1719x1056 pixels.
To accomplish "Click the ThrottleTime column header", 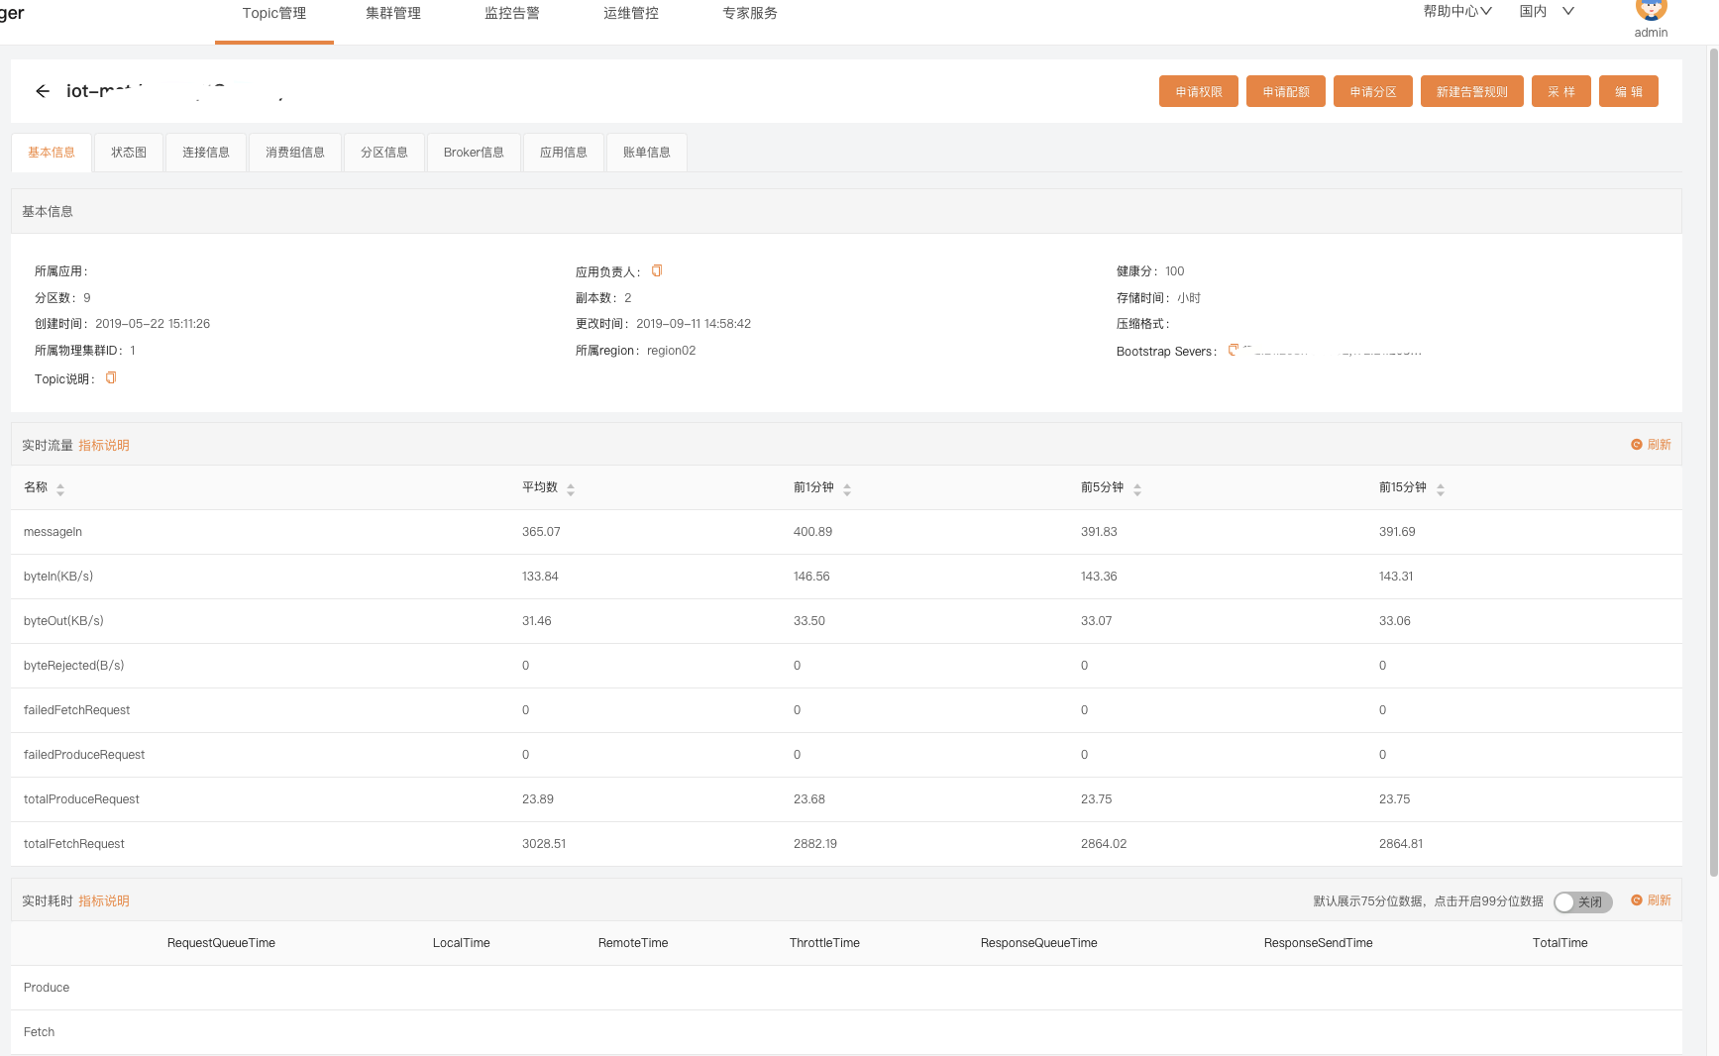I will point(824,943).
